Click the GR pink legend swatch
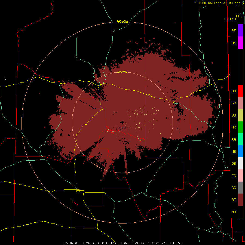Viewport: 245px width, 245px height. click(240, 103)
